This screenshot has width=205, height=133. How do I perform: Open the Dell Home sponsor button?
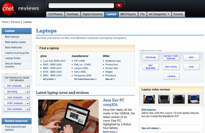pos(171,67)
